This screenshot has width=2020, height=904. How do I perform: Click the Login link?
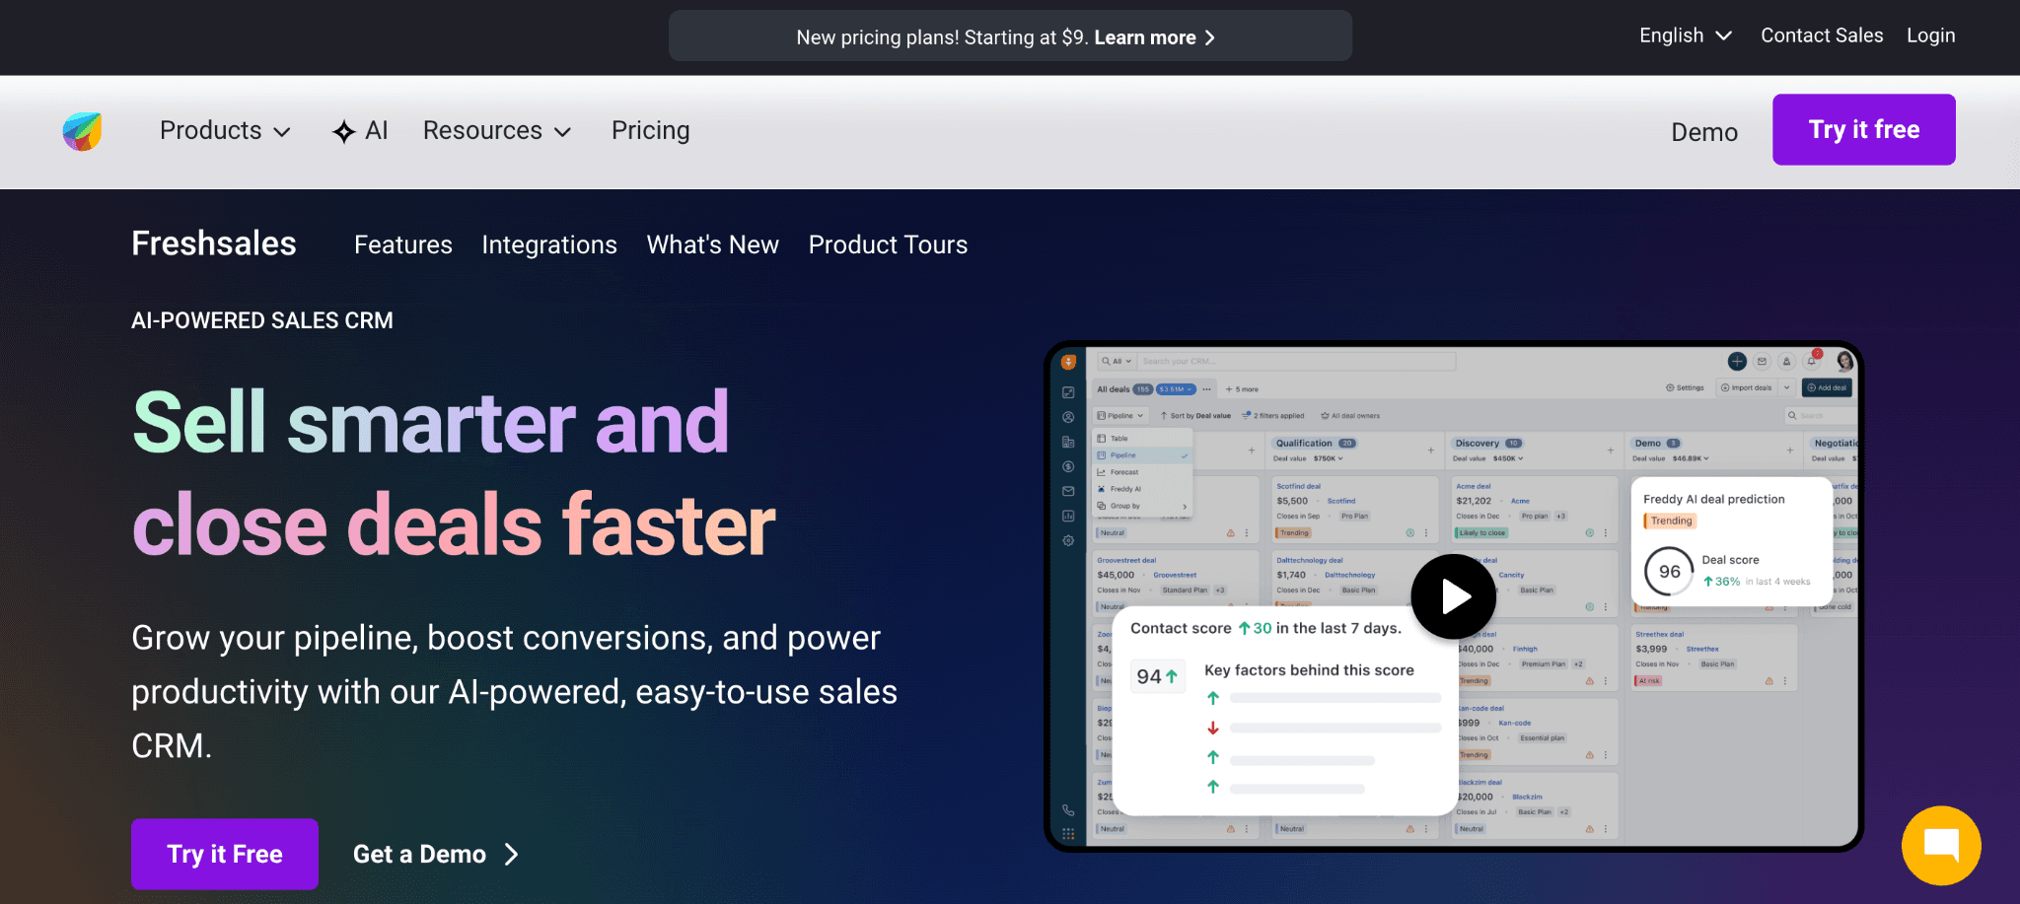point(1930,35)
